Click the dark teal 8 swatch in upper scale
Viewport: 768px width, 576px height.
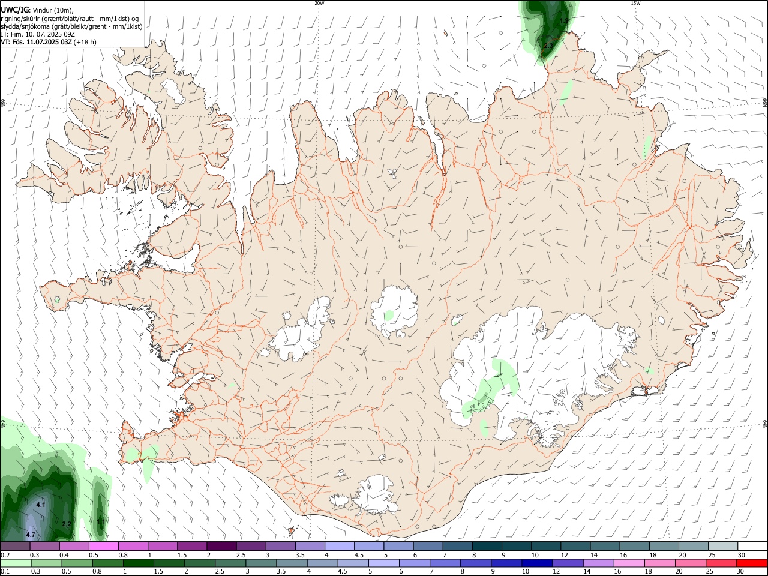487,546
